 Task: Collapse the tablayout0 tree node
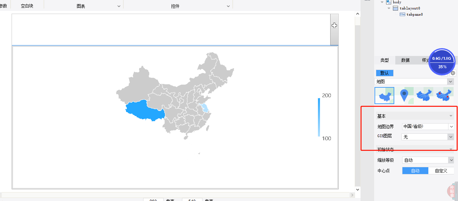[389, 8]
